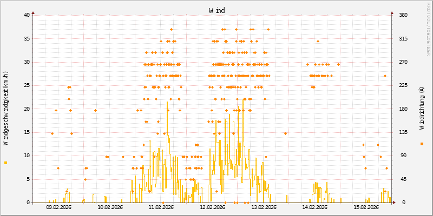
Task: Click the 180 tick on the right axis
Action: [403, 109]
